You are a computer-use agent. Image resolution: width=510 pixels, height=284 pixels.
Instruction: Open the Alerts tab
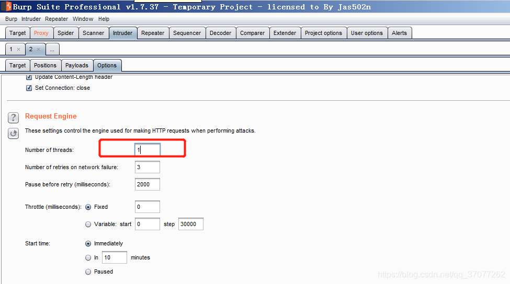[400, 33]
